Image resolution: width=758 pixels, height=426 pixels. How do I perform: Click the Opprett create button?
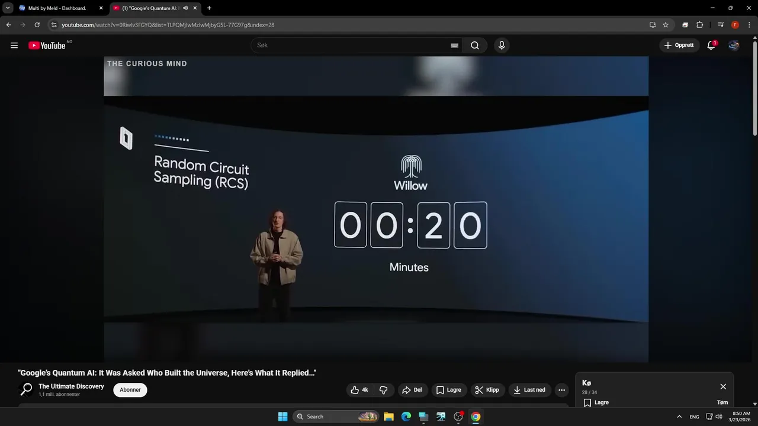pos(679,46)
